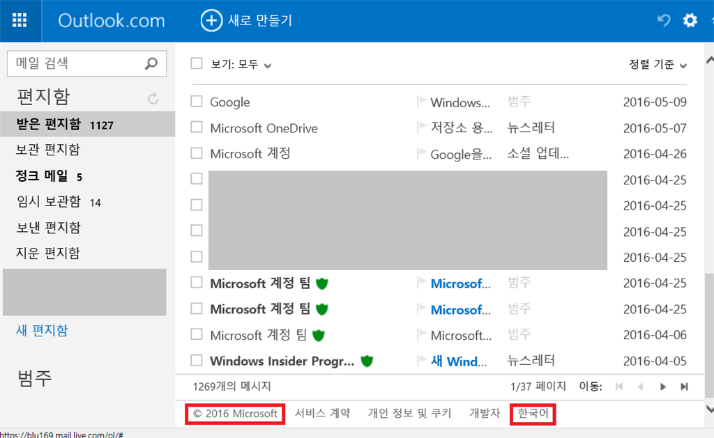
Task: Click the search magnifier icon
Action: tap(151, 63)
